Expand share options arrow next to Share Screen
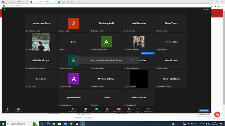This screenshot has width=225, height=126. (x=101, y=109)
